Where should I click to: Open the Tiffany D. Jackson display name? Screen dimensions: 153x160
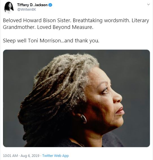tap(32, 5)
